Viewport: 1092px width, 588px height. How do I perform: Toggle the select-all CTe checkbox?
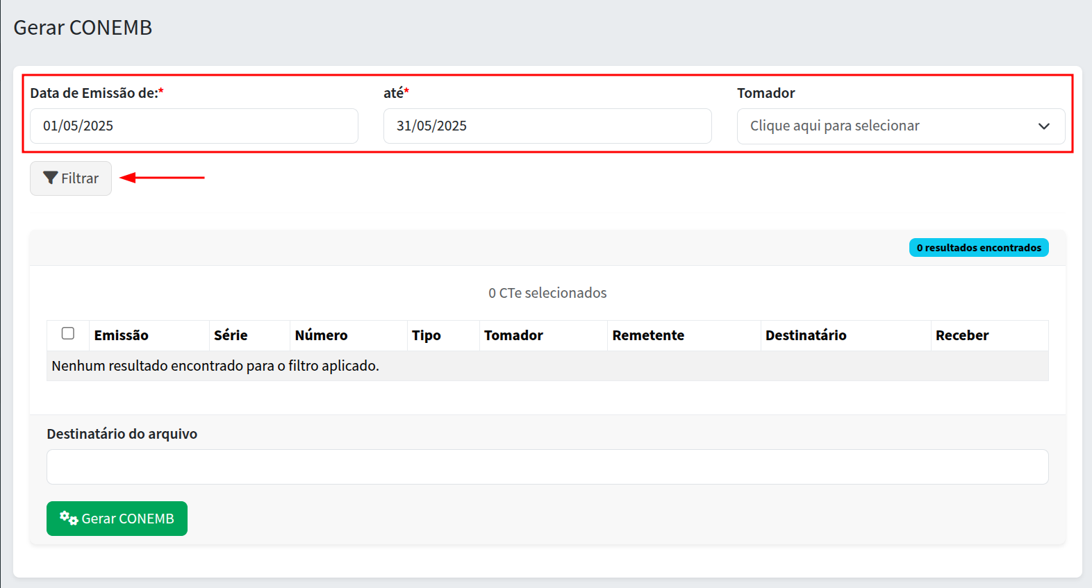pos(68,334)
